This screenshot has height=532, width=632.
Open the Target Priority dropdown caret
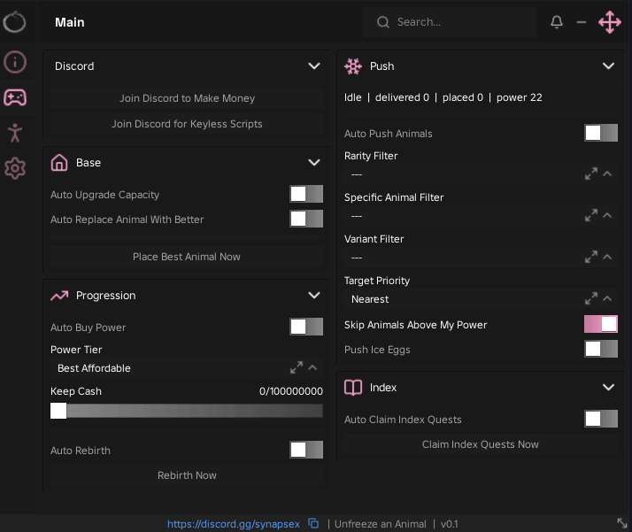[x=607, y=298]
